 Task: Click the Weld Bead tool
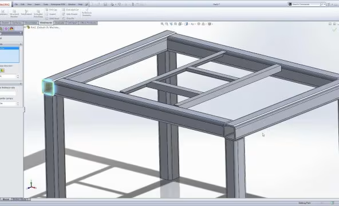52,18
